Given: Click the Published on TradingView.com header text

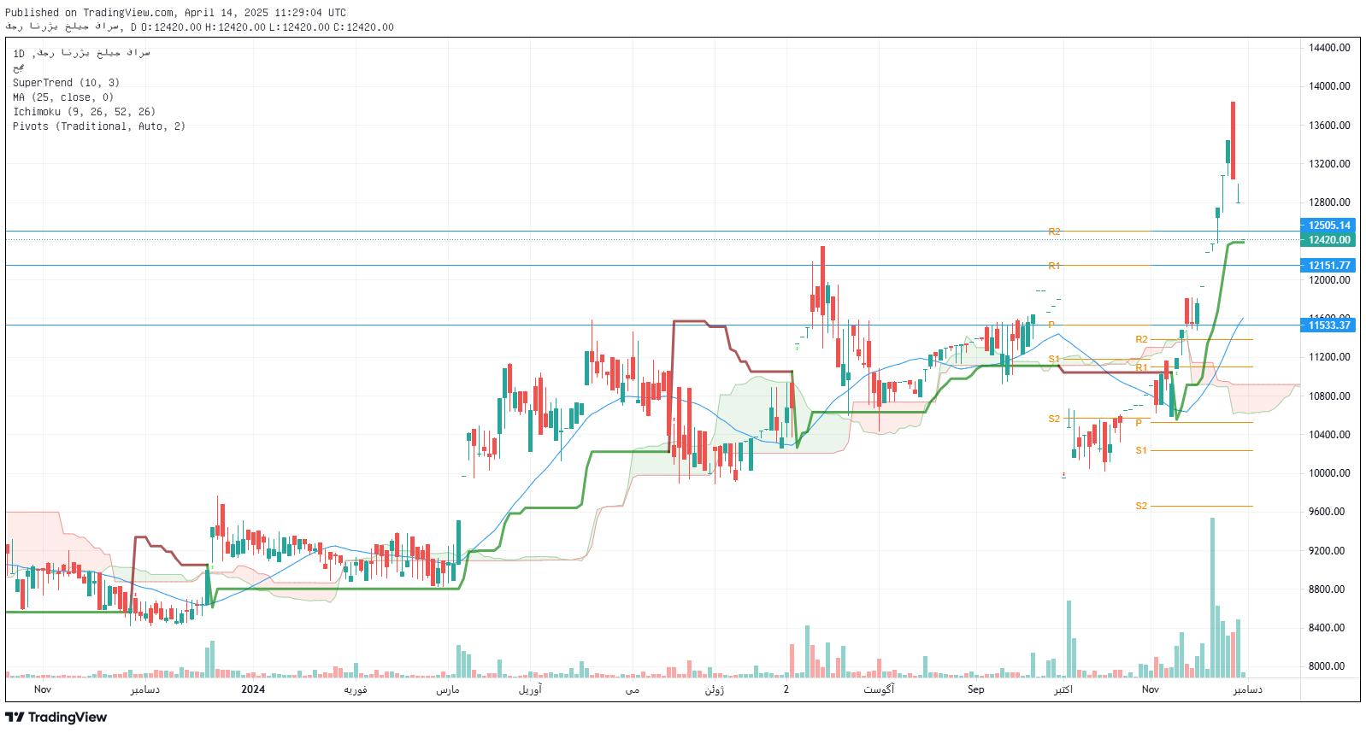Looking at the screenshot, I should (175, 13).
